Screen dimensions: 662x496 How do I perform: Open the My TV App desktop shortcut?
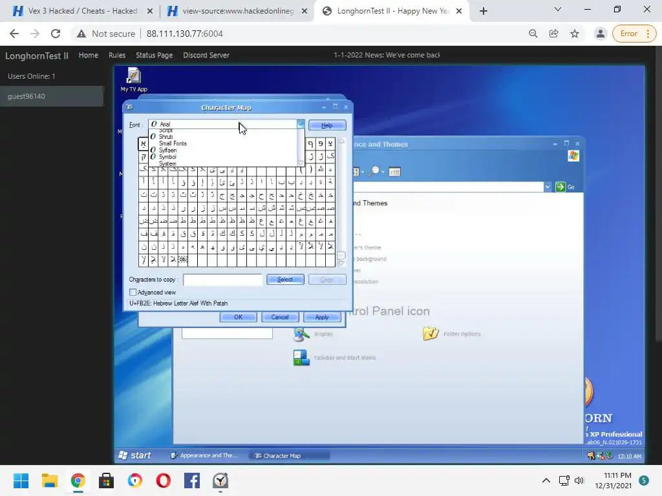click(x=134, y=80)
